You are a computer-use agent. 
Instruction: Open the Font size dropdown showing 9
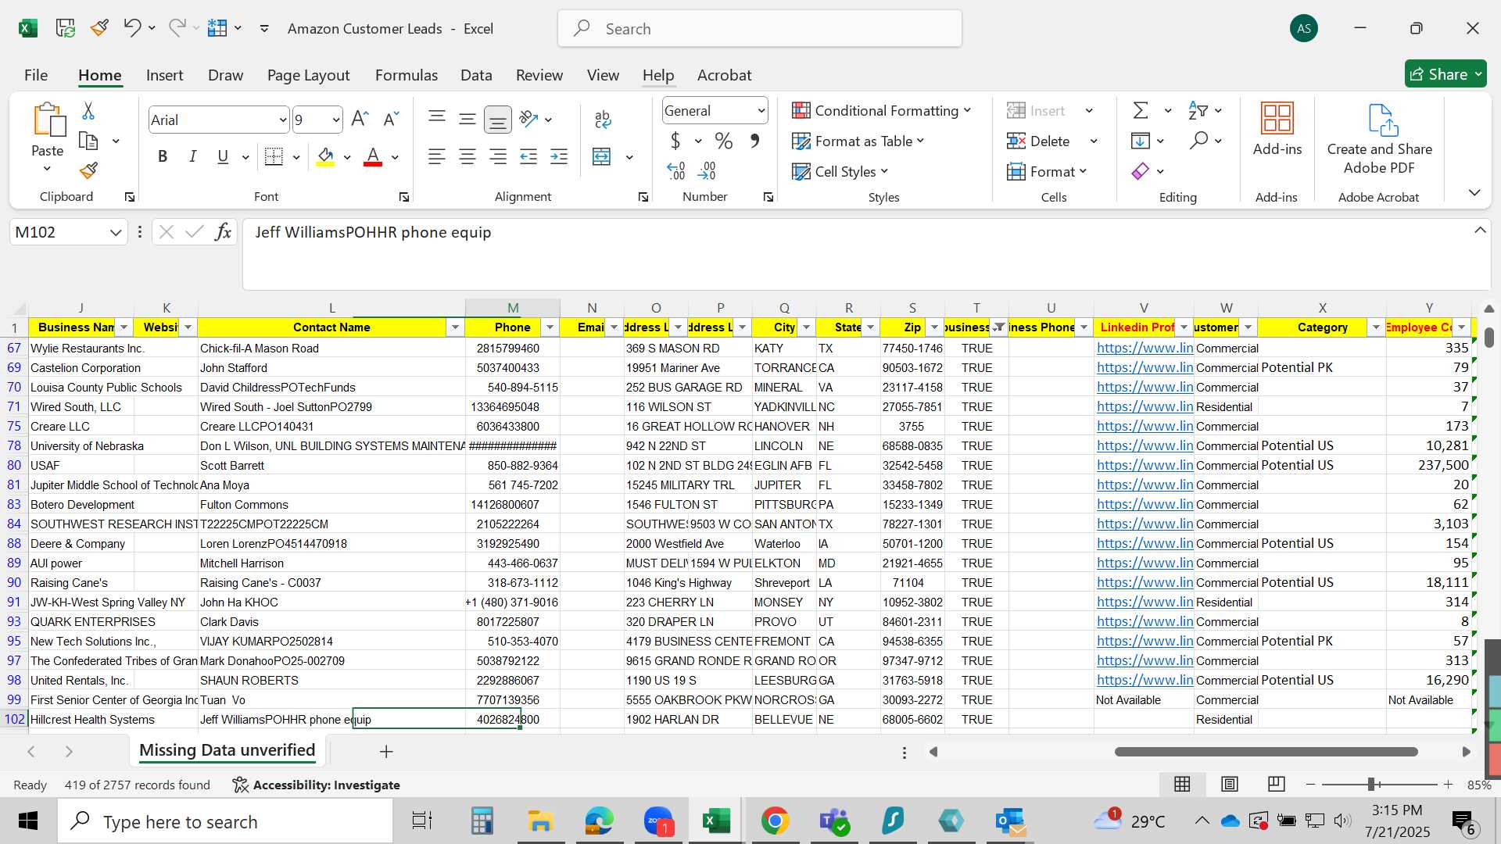pos(336,120)
